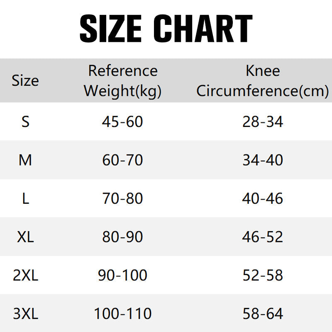Viewport: 332px width, 332px height.
Task: Select the 2XL size label
Action: (25, 275)
